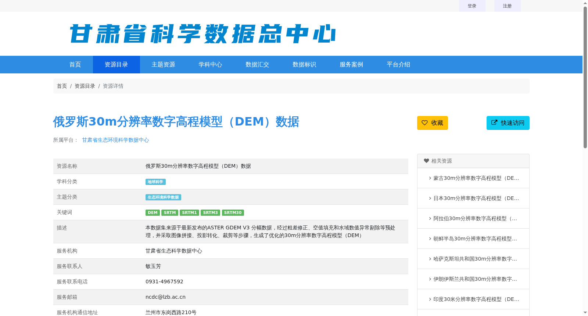Click the DEM keyword tag
This screenshot has height=316, width=588.
(x=153, y=213)
